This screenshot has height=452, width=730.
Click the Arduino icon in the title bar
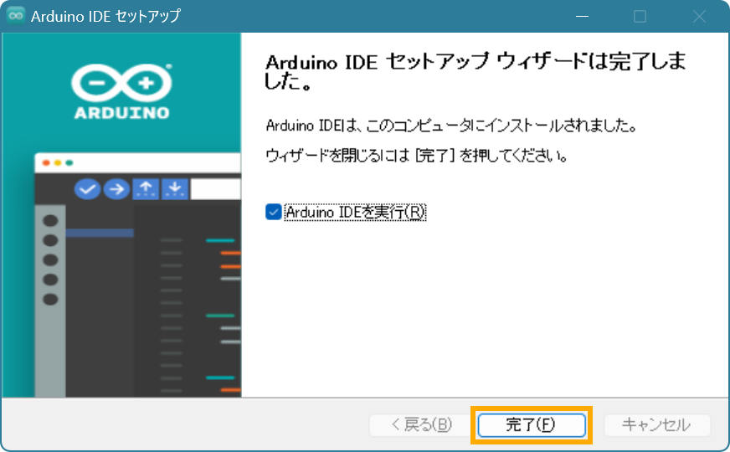(x=16, y=16)
